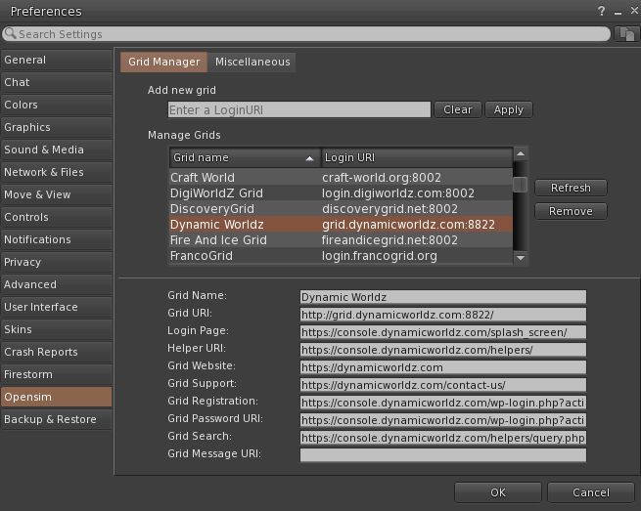Open the Graphics preferences tab
This screenshot has height=511, width=641.
[57, 127]
